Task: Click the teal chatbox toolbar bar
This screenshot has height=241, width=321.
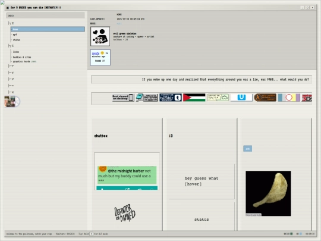Action: point(127,188)
